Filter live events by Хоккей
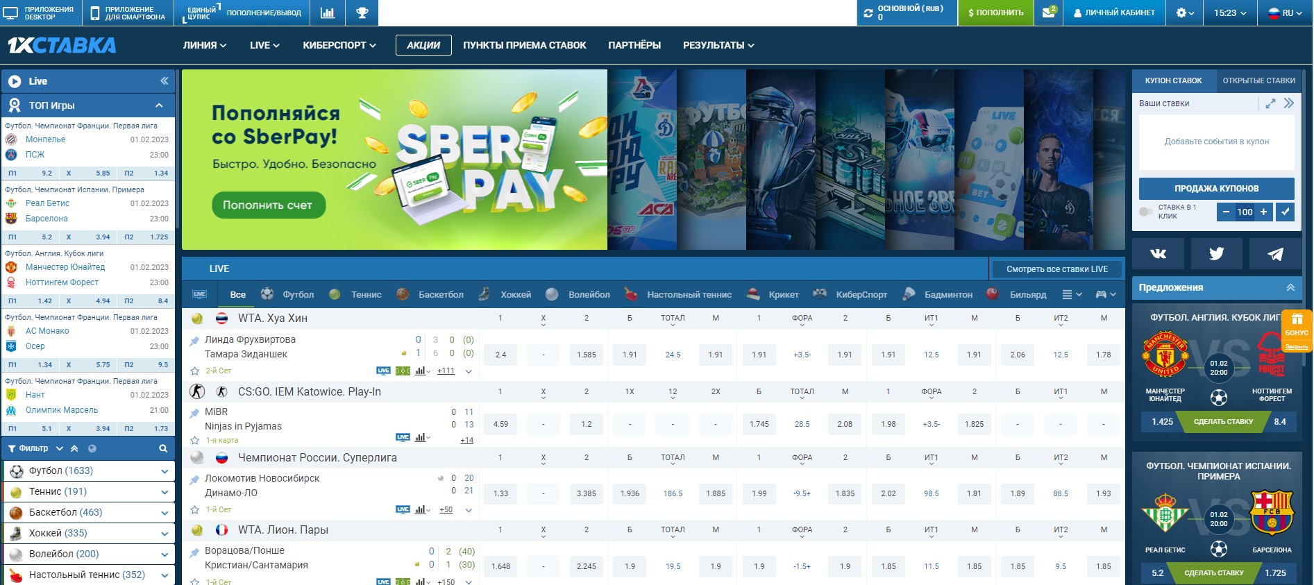Screen dimensions: 1314x585 click(x=505, y=294)
